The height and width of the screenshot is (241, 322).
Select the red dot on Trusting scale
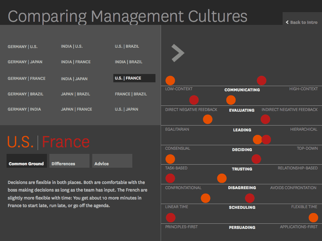point(256,159)
